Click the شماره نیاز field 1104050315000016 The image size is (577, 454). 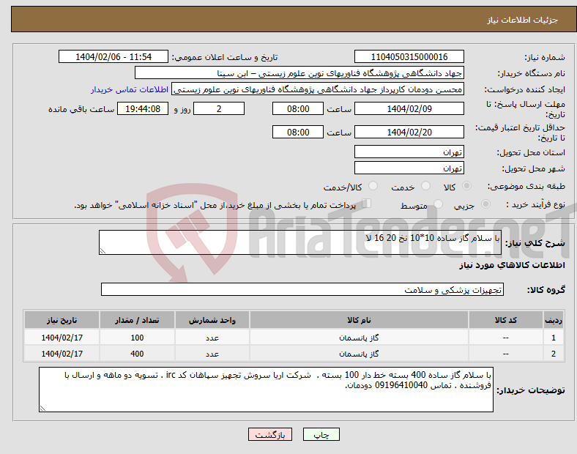(x=409, y=56)
